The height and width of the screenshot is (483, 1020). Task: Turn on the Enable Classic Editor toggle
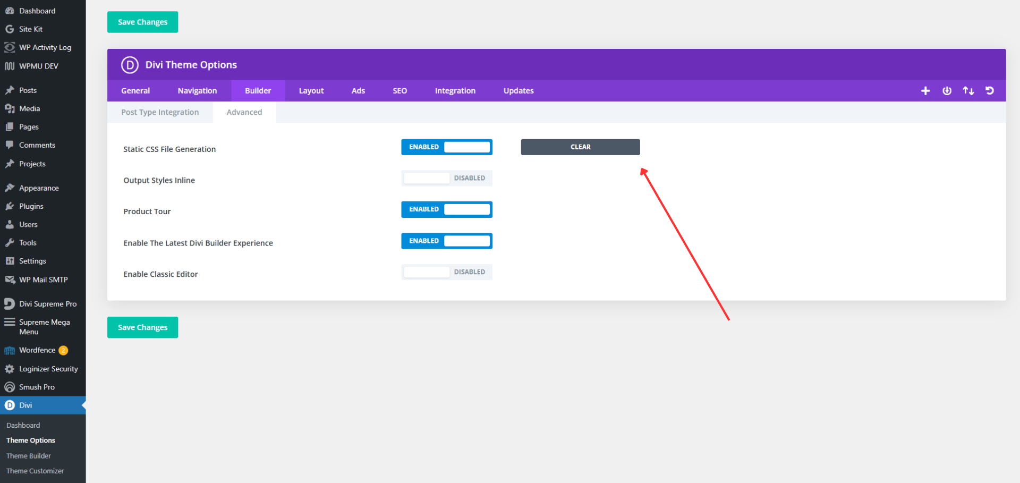click(446, 272)
